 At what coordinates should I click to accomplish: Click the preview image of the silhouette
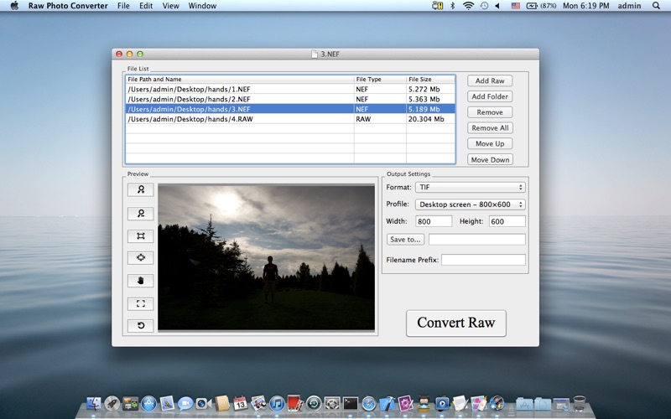point(266,257)
